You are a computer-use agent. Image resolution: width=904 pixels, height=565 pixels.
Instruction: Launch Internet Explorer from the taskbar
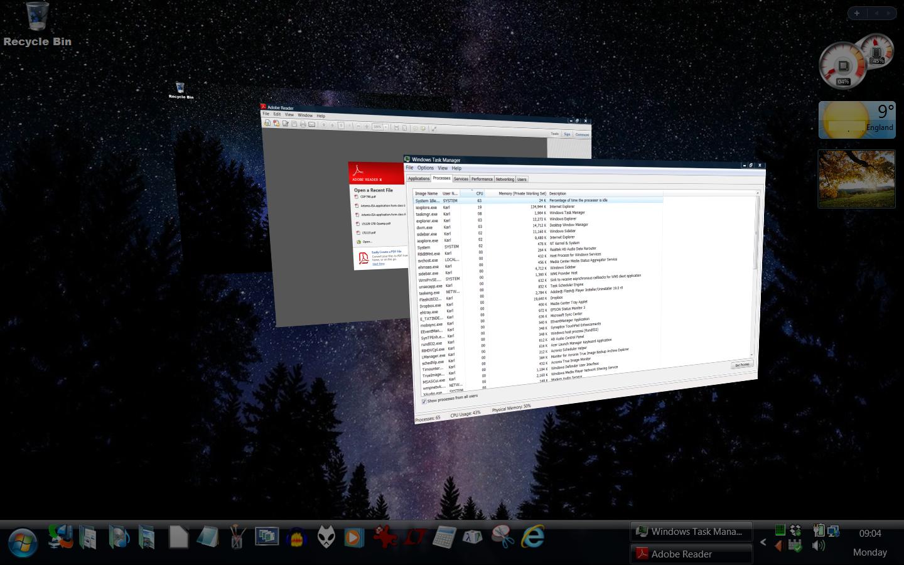(x=533, y=537)
